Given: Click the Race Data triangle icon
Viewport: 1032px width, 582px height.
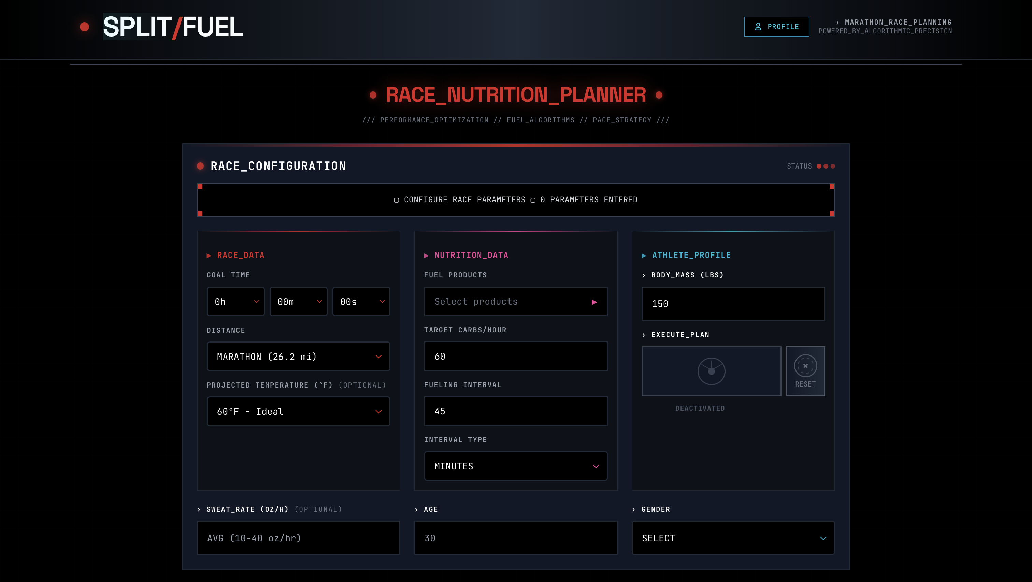Looking at the screenshot, I should [x=209, y=256].
